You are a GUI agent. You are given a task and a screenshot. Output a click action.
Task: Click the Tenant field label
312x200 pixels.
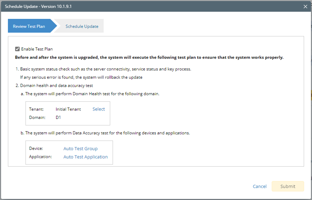(36, 109)
